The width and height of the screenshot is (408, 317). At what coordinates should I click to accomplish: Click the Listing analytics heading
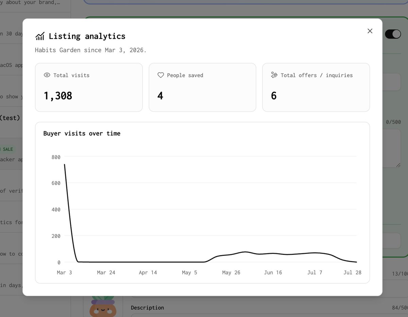(87, 36)
